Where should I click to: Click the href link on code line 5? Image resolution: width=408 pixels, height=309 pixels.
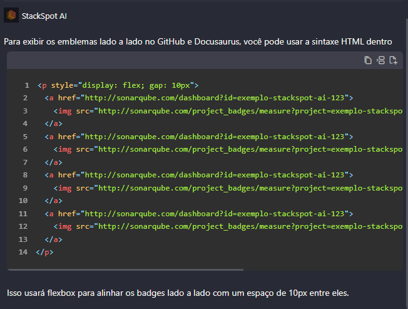point(199,137)
